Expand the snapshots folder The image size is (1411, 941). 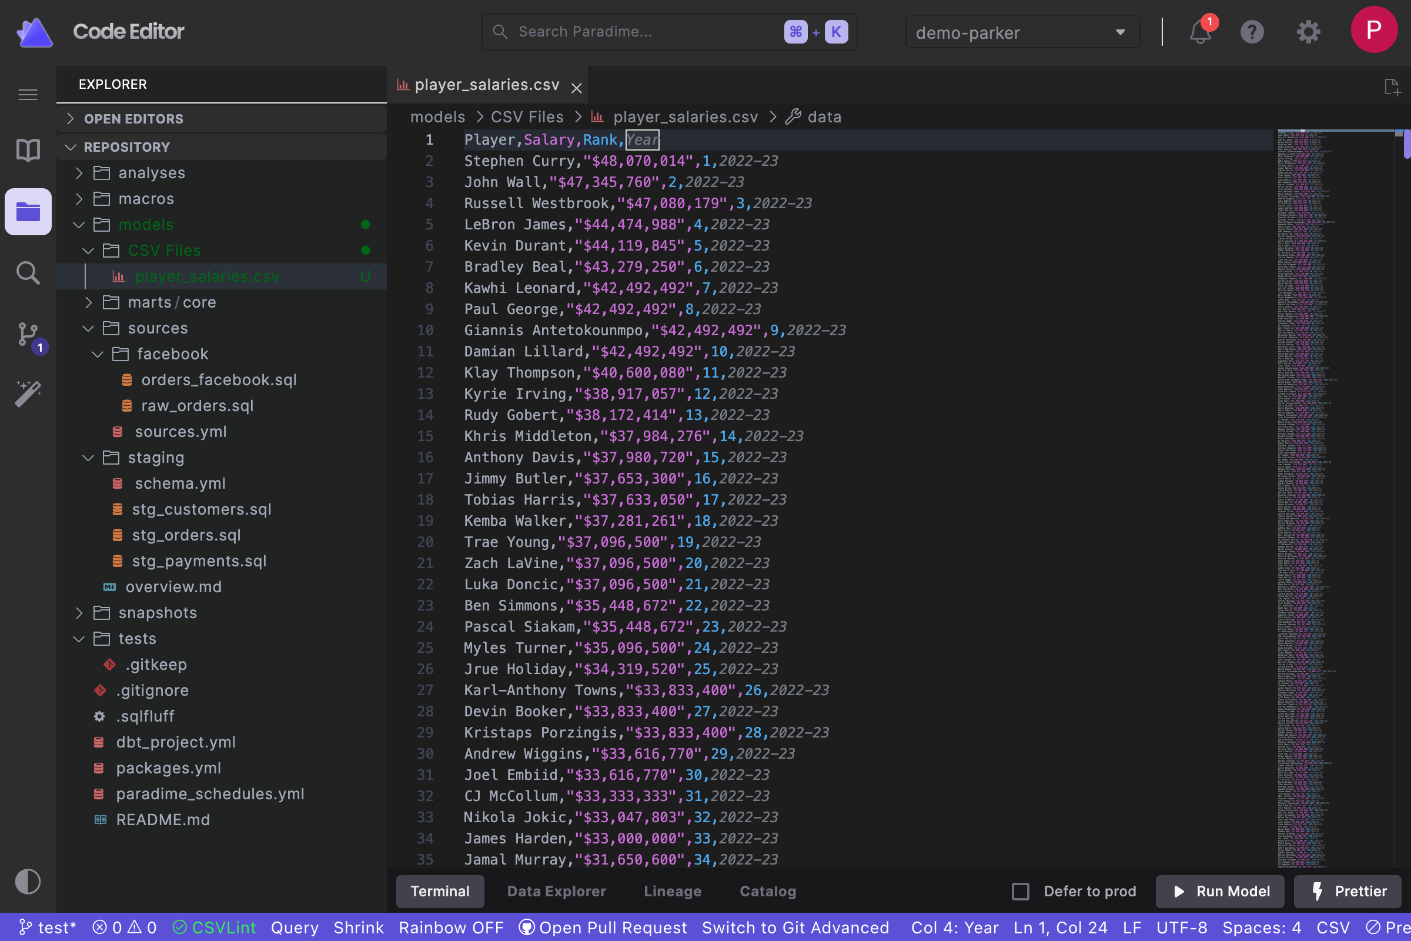[222, 612]
